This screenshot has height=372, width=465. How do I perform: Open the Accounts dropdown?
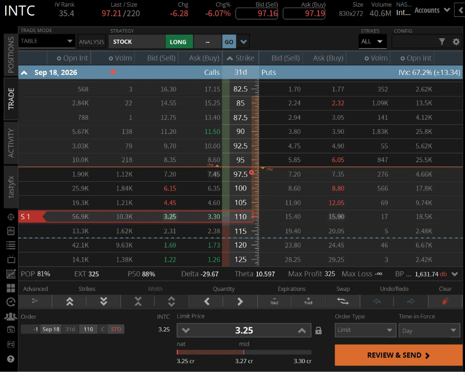tap(432, 10)
